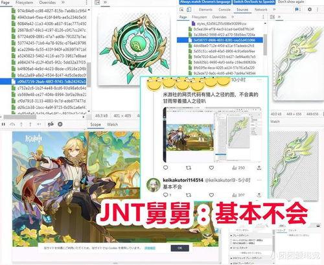Show more DevTools panels after Network
Viewport: 324px width, 265px height.
pyautogui.click(x=274, y=10)
